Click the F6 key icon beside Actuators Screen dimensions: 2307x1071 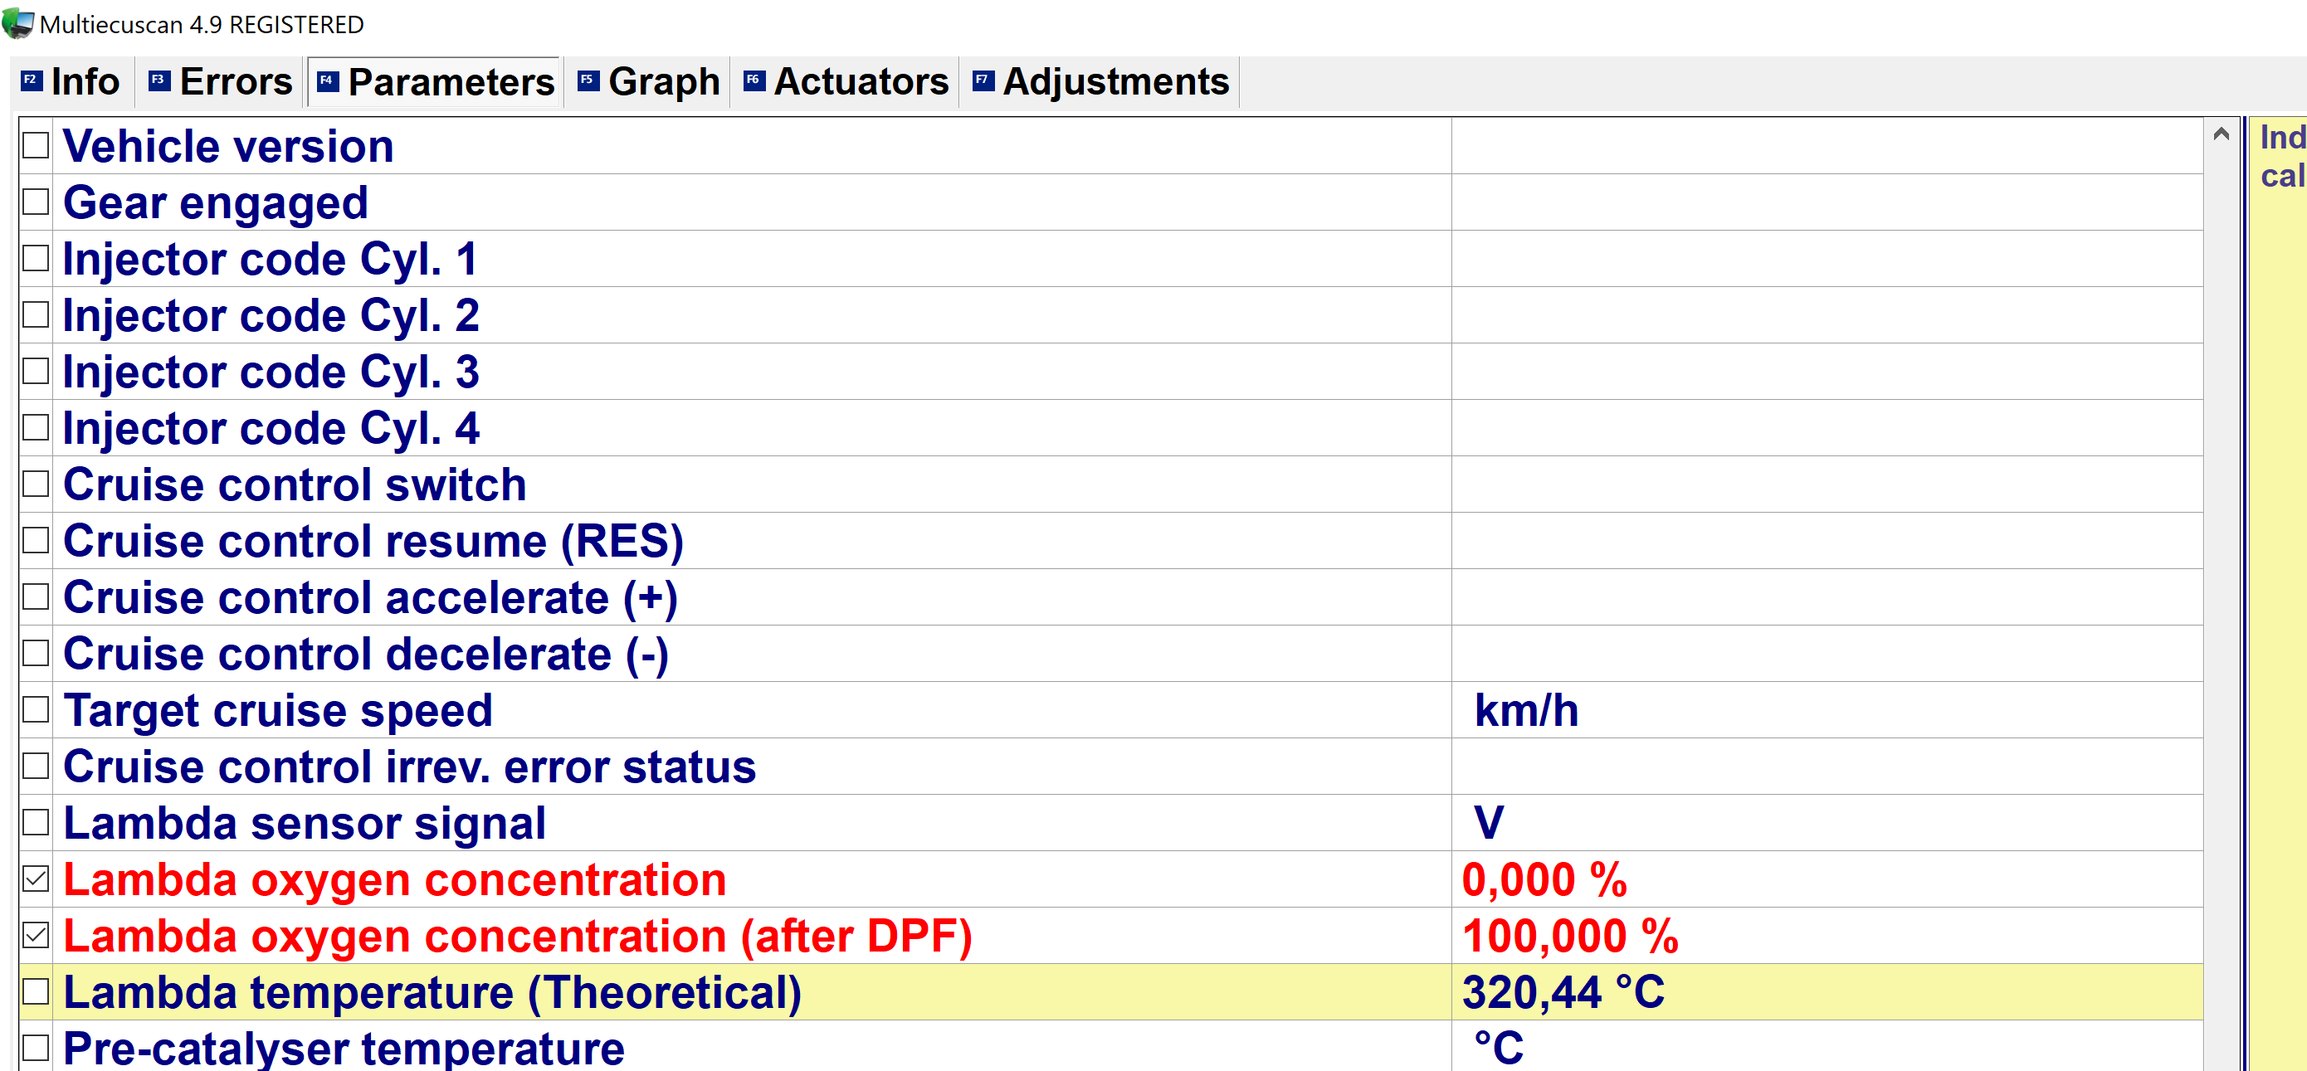pyautogui.click(x=754, y=81)
